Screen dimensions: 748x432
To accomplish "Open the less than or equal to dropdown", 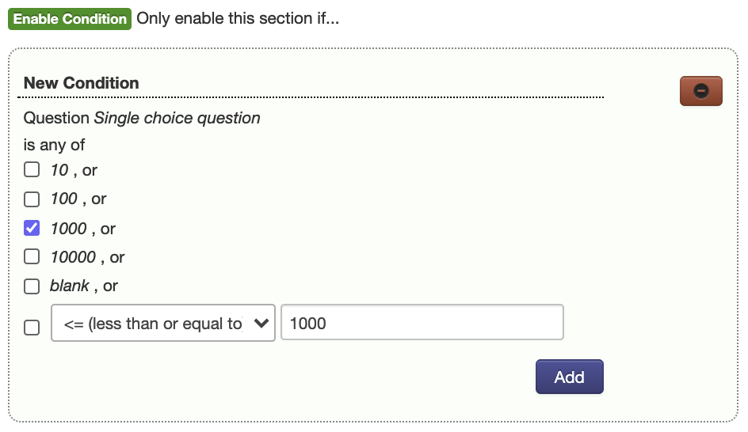I will coord(162,323).
